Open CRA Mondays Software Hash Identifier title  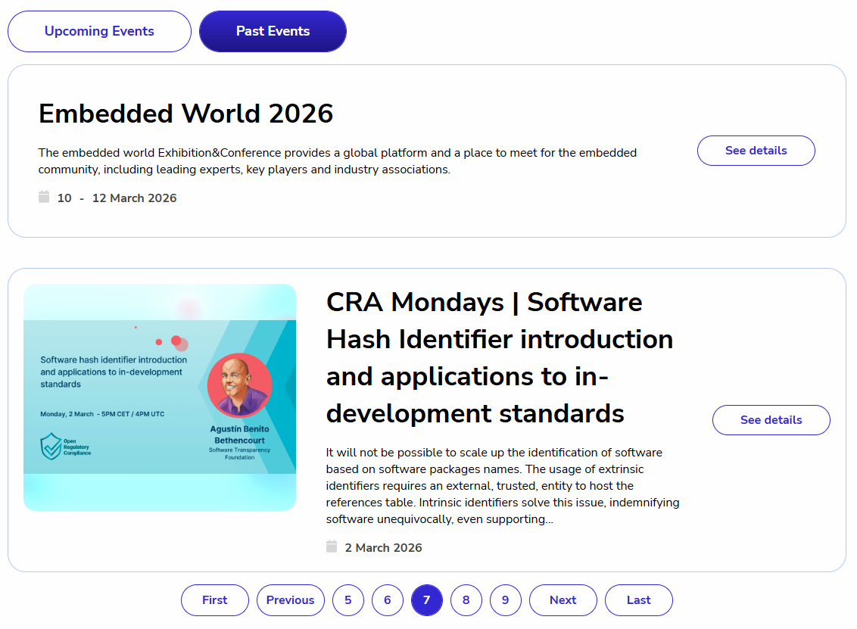500,358
